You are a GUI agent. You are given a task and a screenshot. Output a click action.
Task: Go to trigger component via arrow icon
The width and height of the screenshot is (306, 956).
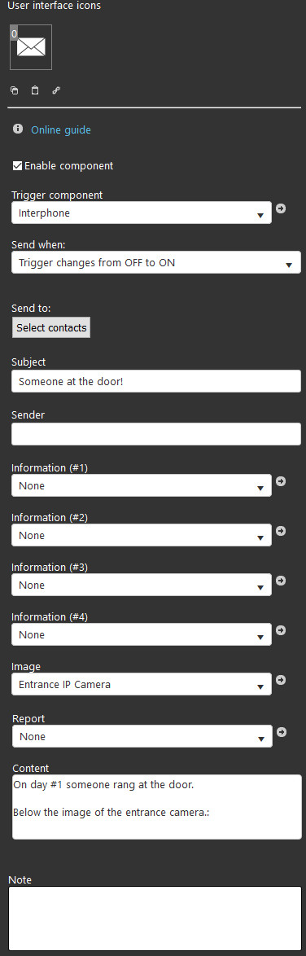pos(281,208)
